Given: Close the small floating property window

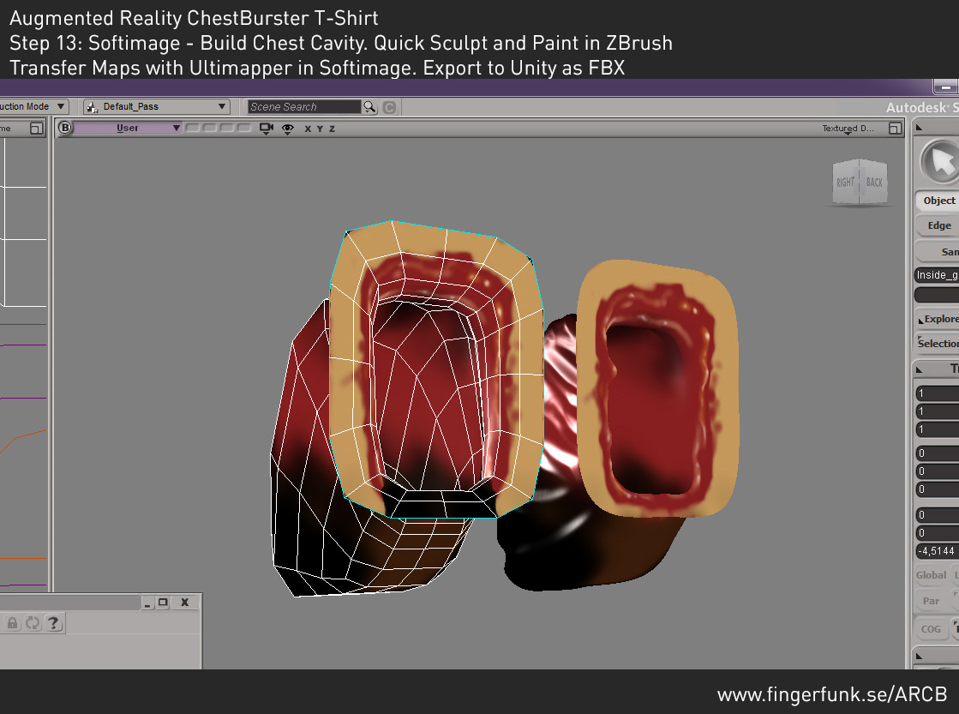Looking at the screenshot, I should (185, 603).
